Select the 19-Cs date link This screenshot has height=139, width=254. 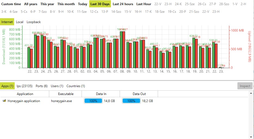click(x=172, y=12)
